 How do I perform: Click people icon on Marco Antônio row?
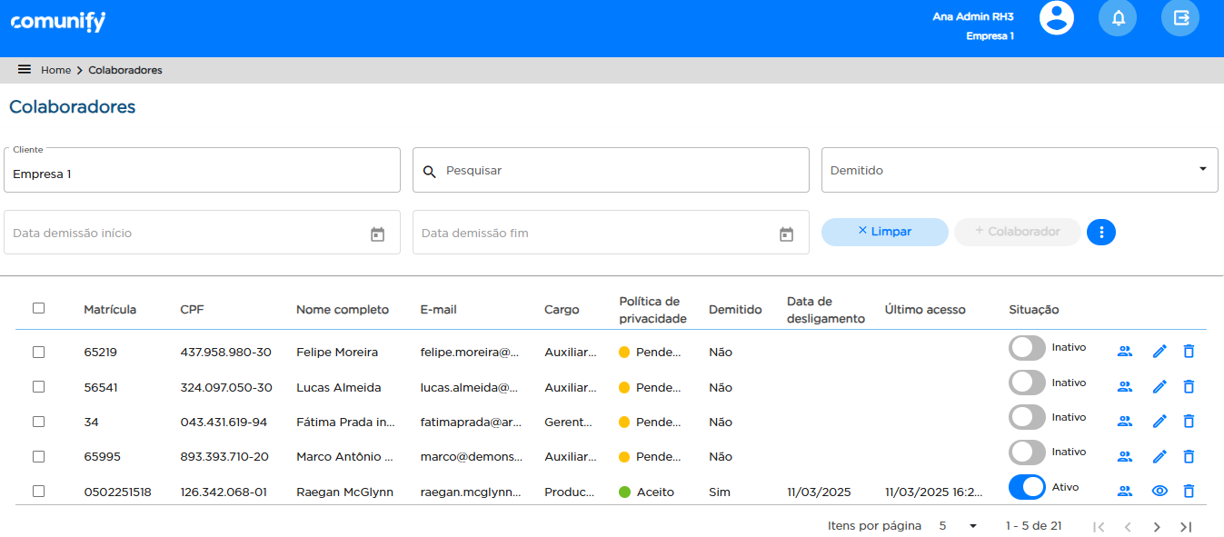(x=1124, y=456)
